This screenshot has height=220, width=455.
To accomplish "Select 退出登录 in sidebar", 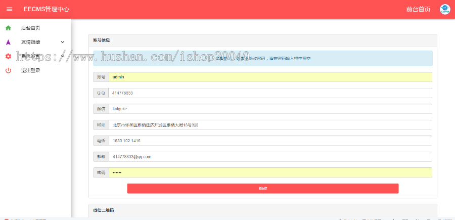I will (x=30, y=70).
